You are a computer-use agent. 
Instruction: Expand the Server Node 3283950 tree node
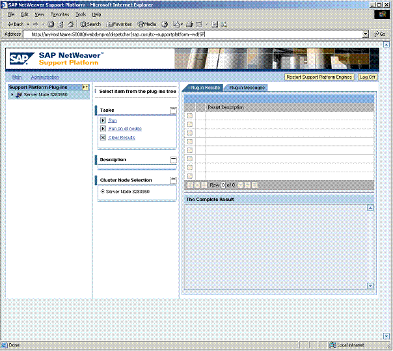coord(12,95)
